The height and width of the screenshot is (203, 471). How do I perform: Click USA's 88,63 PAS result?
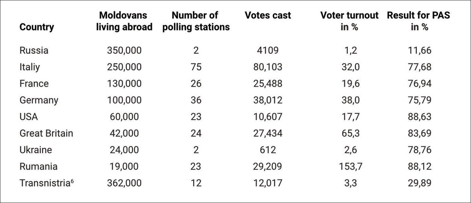(419, 117)
